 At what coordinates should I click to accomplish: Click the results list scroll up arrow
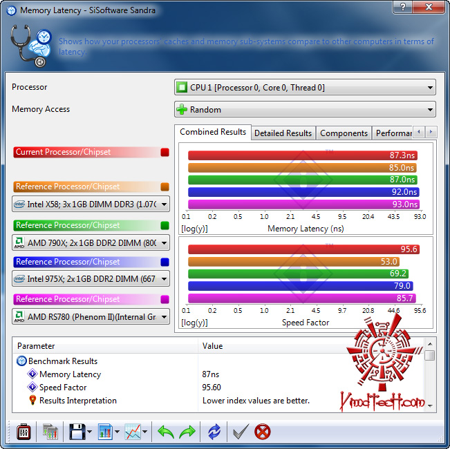430,343
